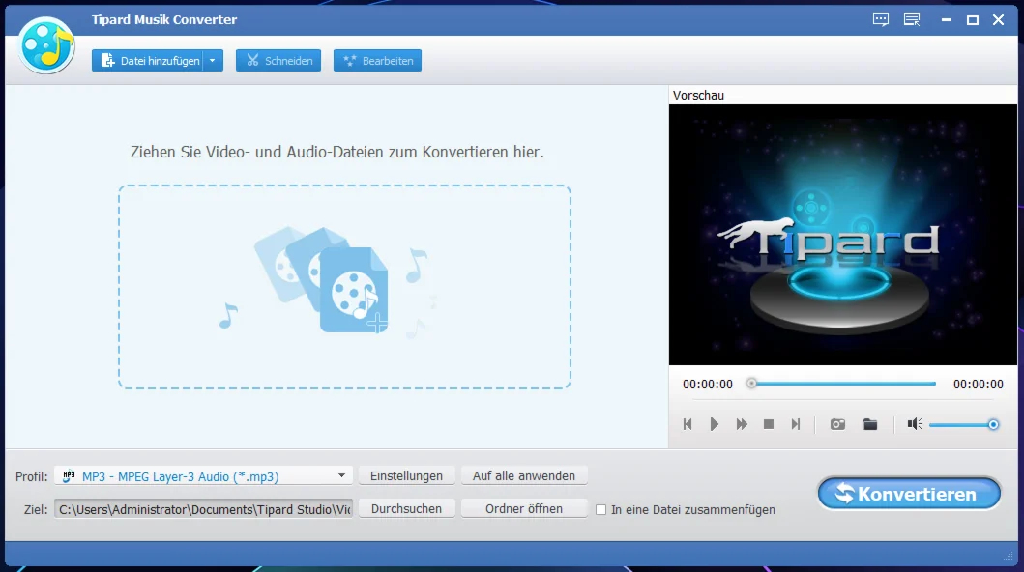Click the Durchsuchen button
Viewport: 1024px width, 572px height.
406,509
